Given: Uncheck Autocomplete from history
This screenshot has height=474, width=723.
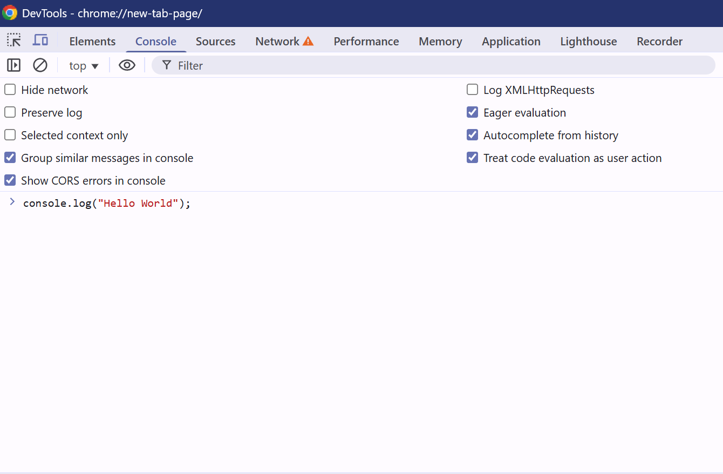Looking at the screenshot, I should tap(473, 135).
